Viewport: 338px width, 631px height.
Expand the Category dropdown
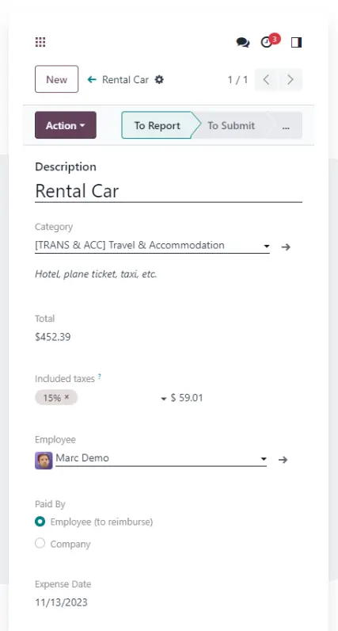(266, 246)
